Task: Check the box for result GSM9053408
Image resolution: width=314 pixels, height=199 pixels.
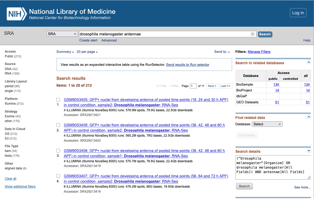Action: click(58, 151)
